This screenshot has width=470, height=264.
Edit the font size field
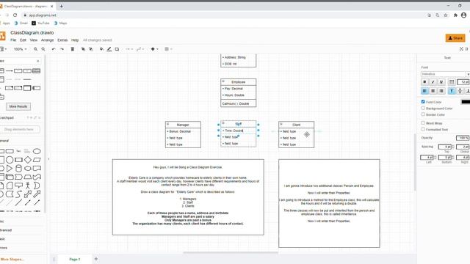(x=463, y=81)
